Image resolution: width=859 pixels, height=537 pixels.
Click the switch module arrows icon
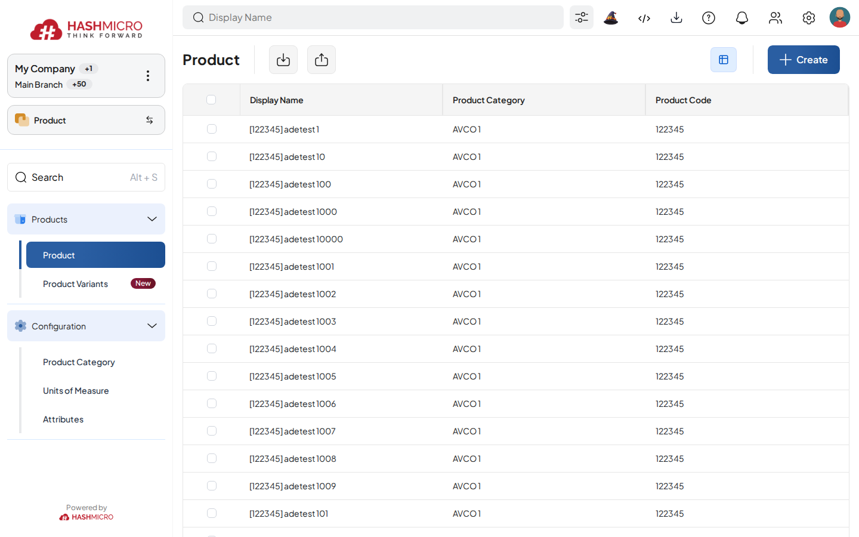pos(149,120)
